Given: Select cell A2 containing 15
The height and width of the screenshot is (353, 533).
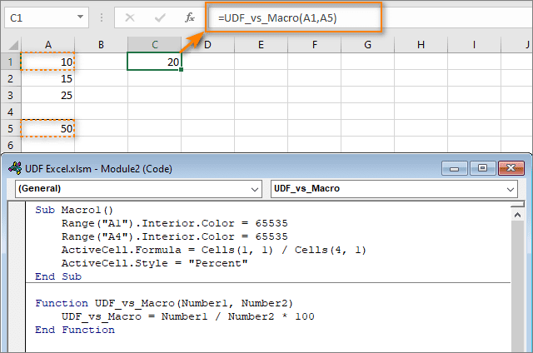Looking at the screenshot, I should (48, 78).
